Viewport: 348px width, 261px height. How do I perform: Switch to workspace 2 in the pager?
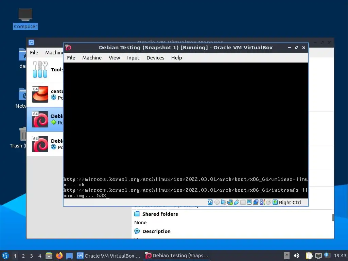point(23,256)
